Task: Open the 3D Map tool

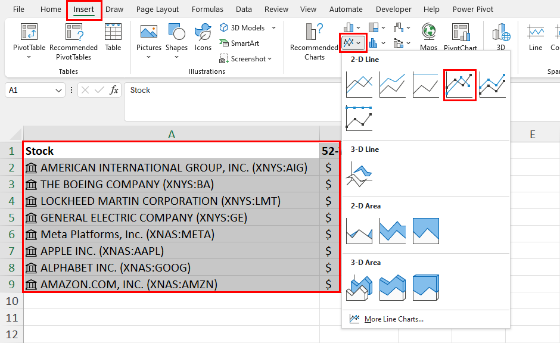Action: tap(501, 37)
